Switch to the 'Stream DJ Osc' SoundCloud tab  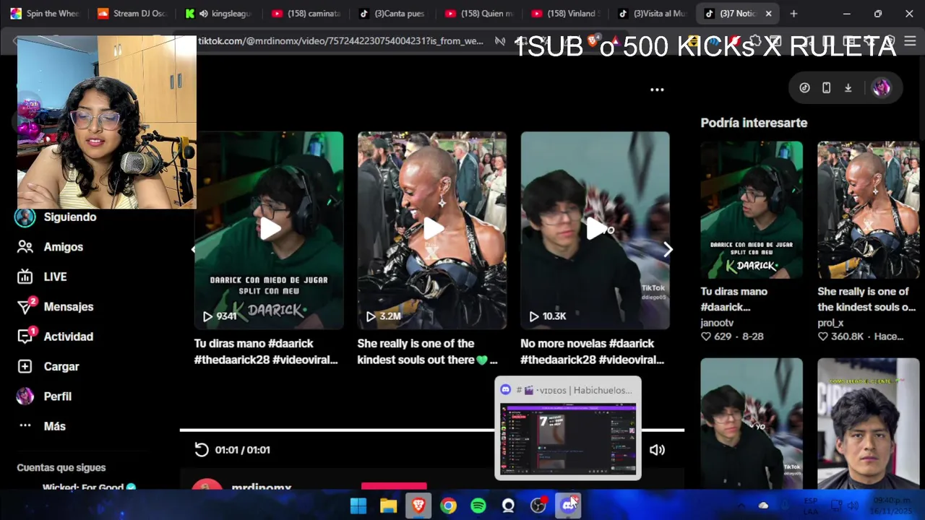[x=132, y=14]
